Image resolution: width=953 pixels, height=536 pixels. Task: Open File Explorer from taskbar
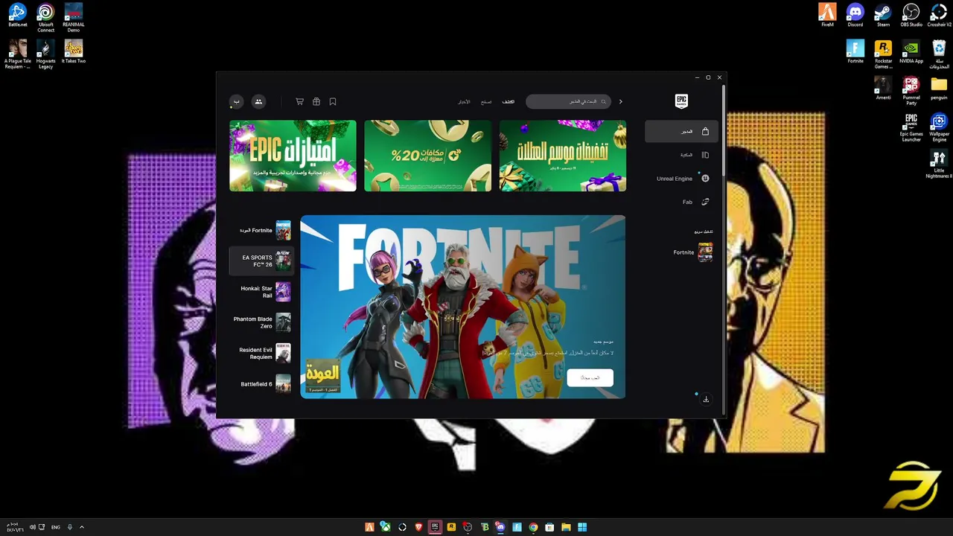click(566, 527)
